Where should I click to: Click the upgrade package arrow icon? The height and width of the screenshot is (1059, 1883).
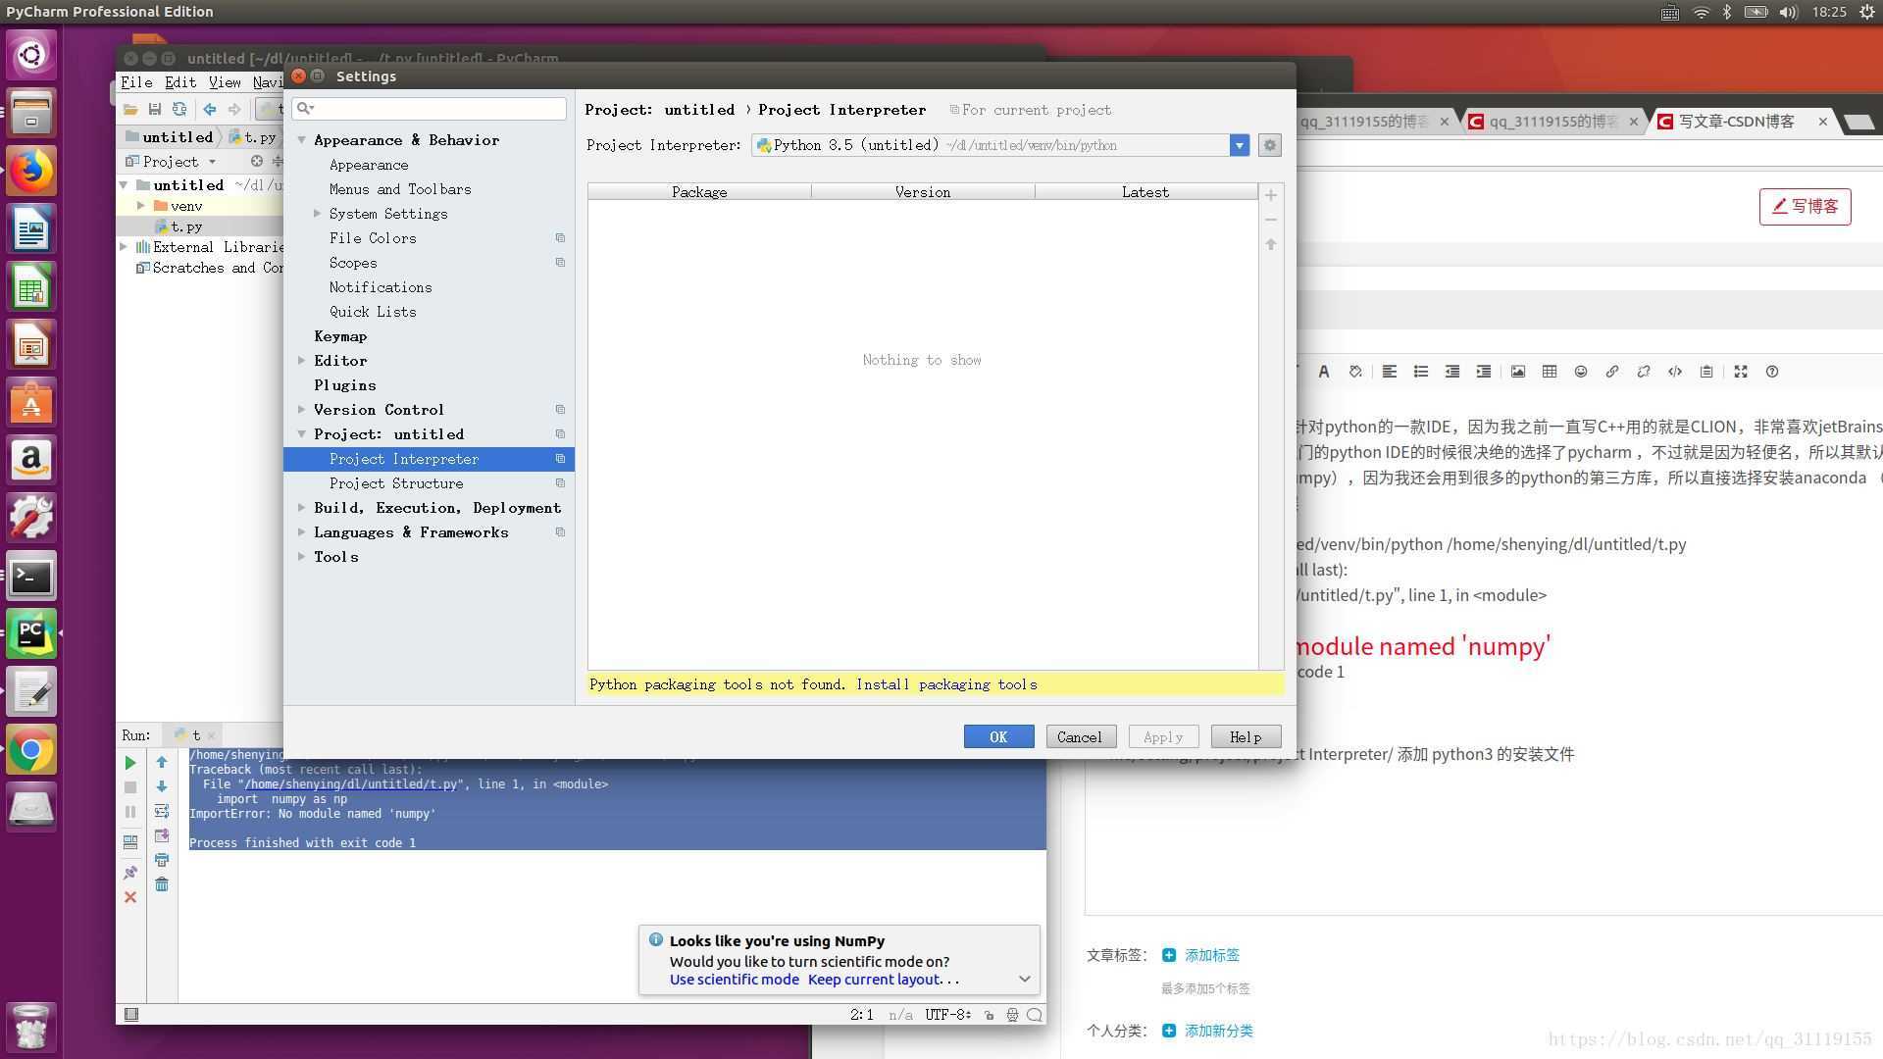[x=1270, y=244]
